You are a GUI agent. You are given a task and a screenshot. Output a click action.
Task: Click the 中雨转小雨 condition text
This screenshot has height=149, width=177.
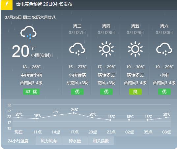[x=31, y=75]
